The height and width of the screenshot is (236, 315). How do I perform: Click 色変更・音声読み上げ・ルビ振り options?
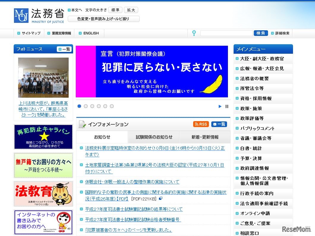(x=103, y=19)
